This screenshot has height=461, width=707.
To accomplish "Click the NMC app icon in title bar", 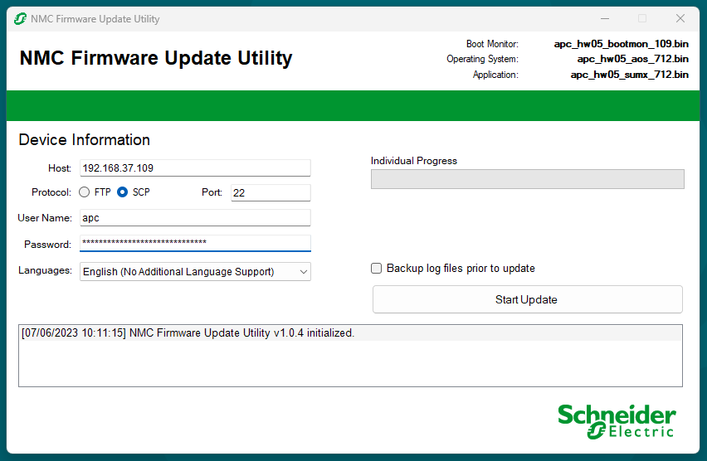I will click(20, 19).
